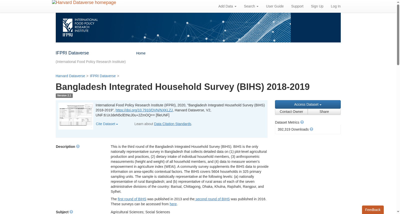The height and width of the screenshot is (214, 400).
Task: Go to IFPRI Dataverse breadcrumb
Action: (103, 76)
